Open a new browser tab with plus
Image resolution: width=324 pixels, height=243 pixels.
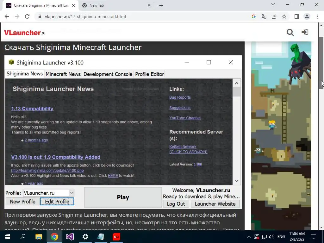[x=161, y=6]
